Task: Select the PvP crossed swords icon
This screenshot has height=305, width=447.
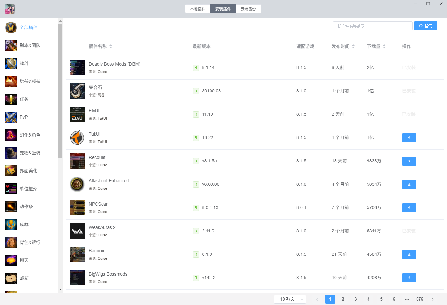Action: coord(11,117)
